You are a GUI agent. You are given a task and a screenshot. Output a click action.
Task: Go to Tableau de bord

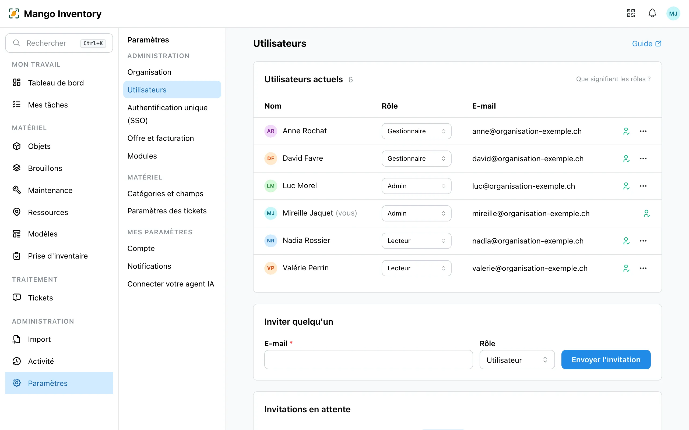pyautogui.click(x=59, y=83)
